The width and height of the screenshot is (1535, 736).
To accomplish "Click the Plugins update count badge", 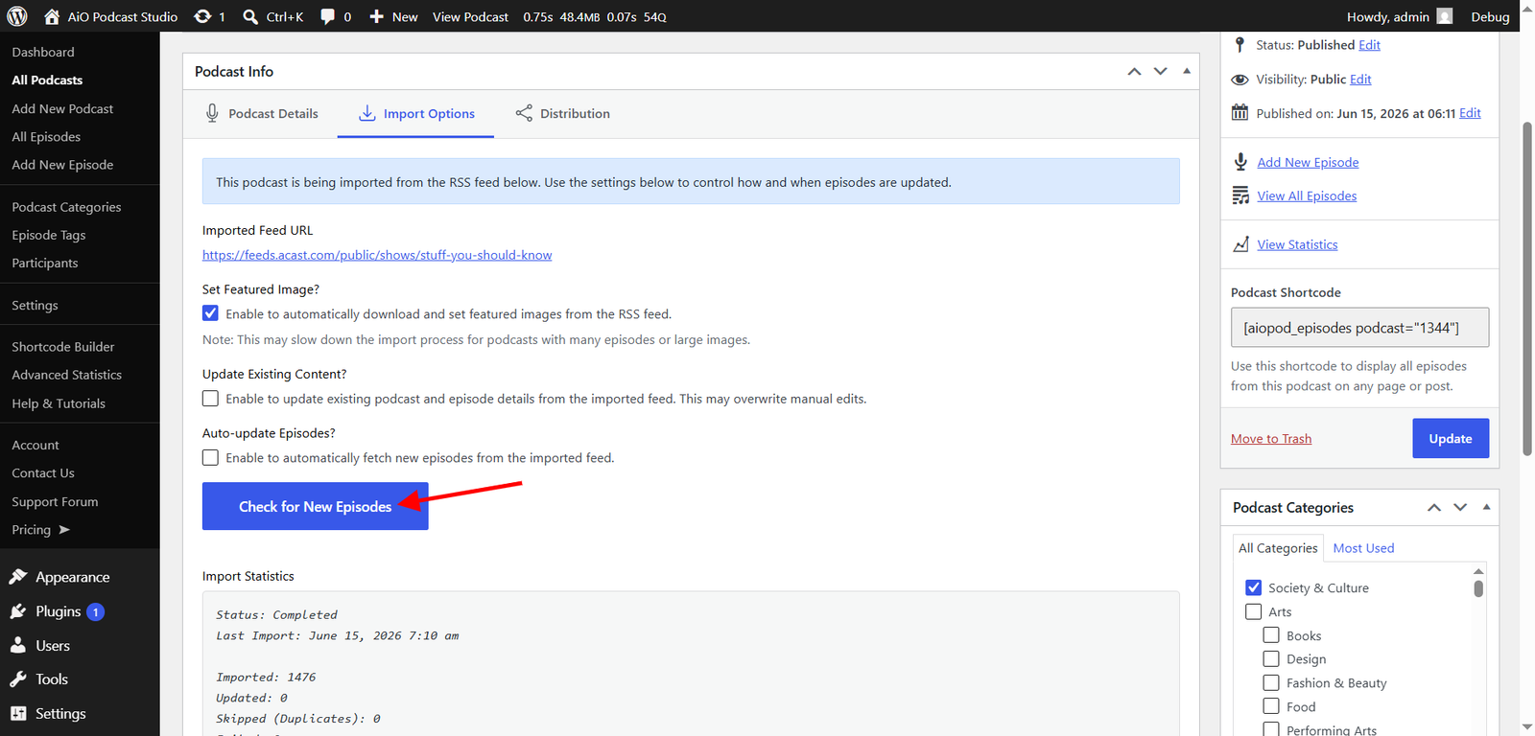I will coord(95,611).
